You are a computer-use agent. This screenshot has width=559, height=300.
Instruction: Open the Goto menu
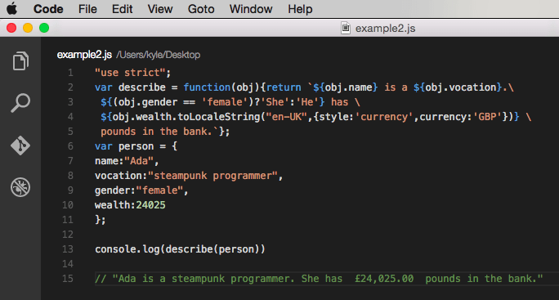(x=201, y=9)
